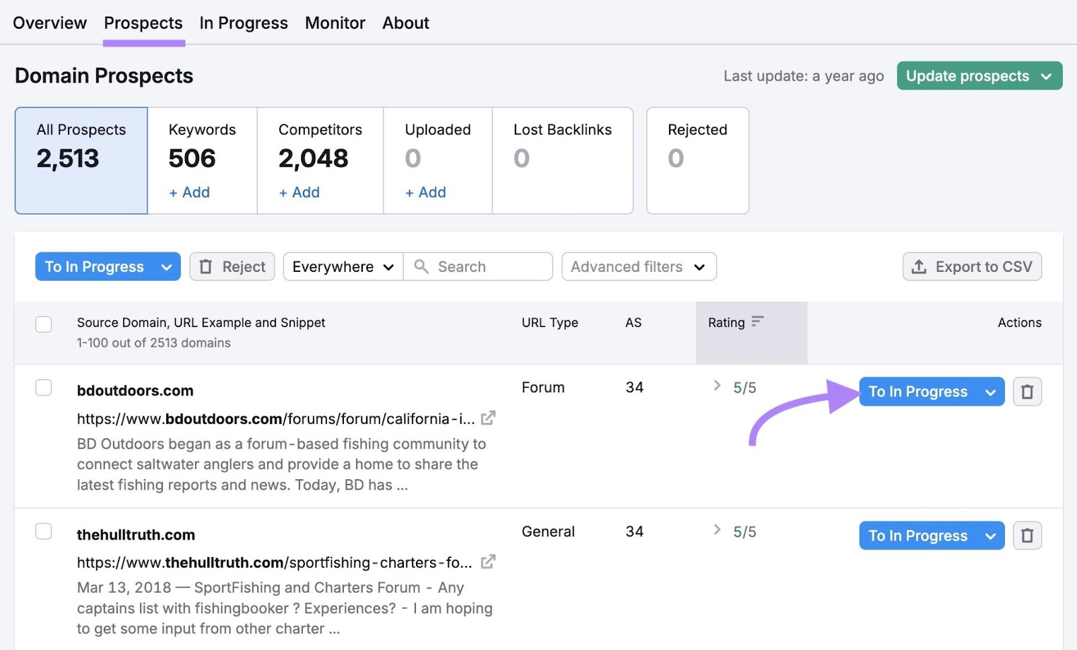Open the external link icon beside bdoutdoors.com URL
Viewport: 1077px width, 650px height.
[x=489, y=418]
